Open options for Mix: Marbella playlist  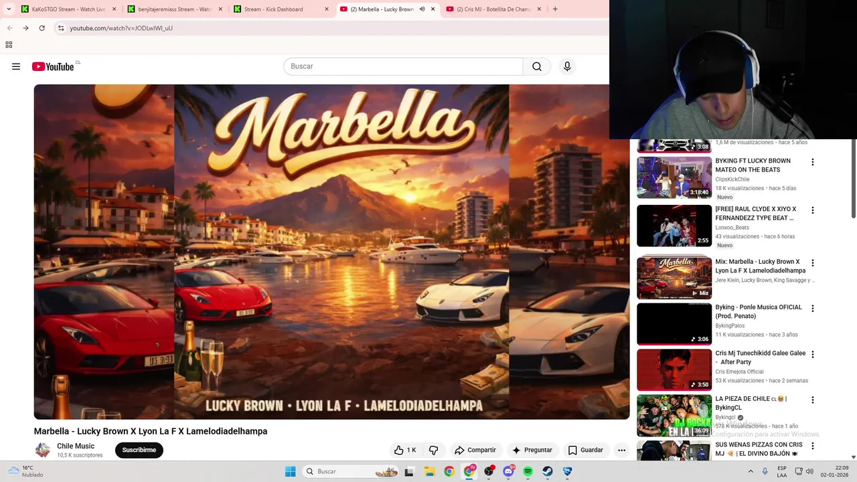click(x=813, y=263)
